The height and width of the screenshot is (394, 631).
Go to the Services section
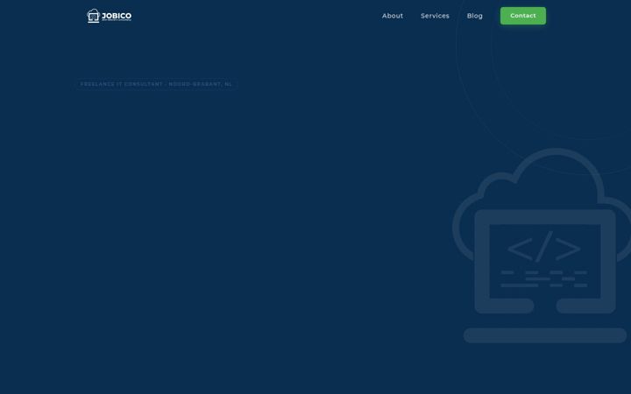435,16
